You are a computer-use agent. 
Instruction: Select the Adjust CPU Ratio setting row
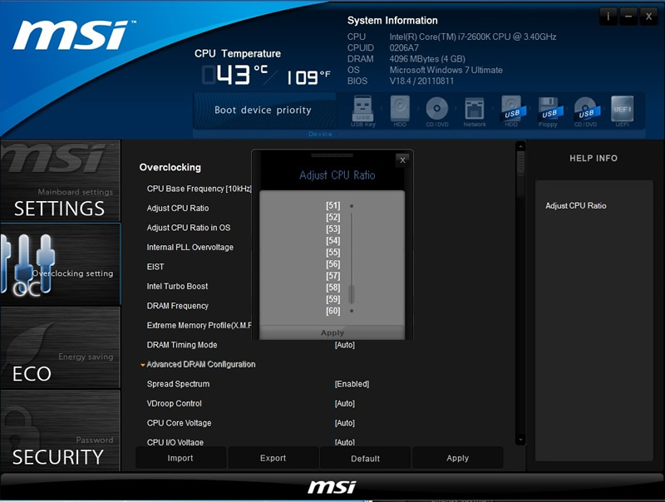(x=178, y=208)
